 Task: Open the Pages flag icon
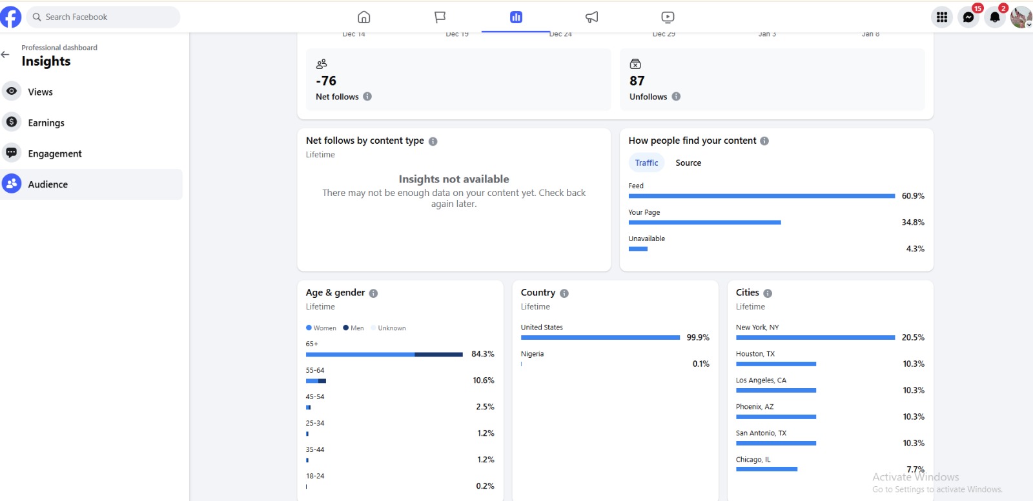click(440, 17)
